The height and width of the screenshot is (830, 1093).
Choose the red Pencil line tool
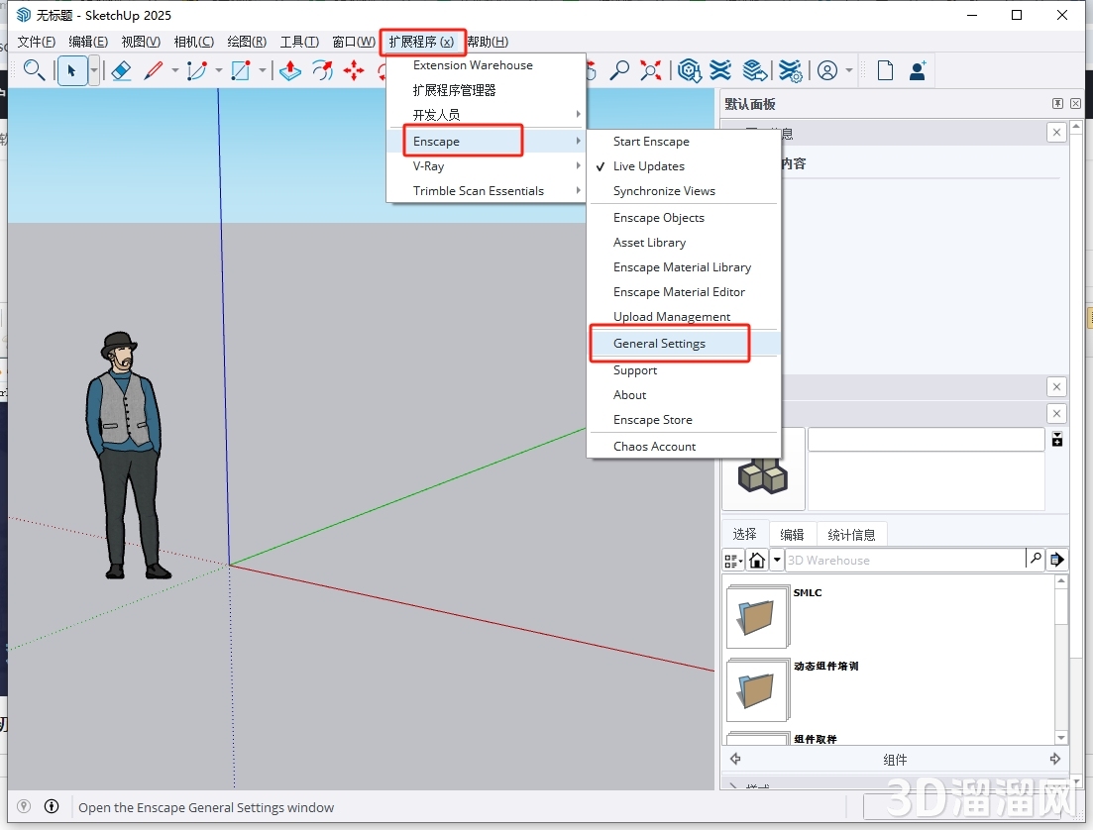click(x=154, y=70)
